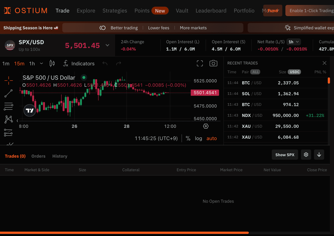Select the 1m timeframe
The width and height of the screenshot is (334, 236).
[6, 63]
